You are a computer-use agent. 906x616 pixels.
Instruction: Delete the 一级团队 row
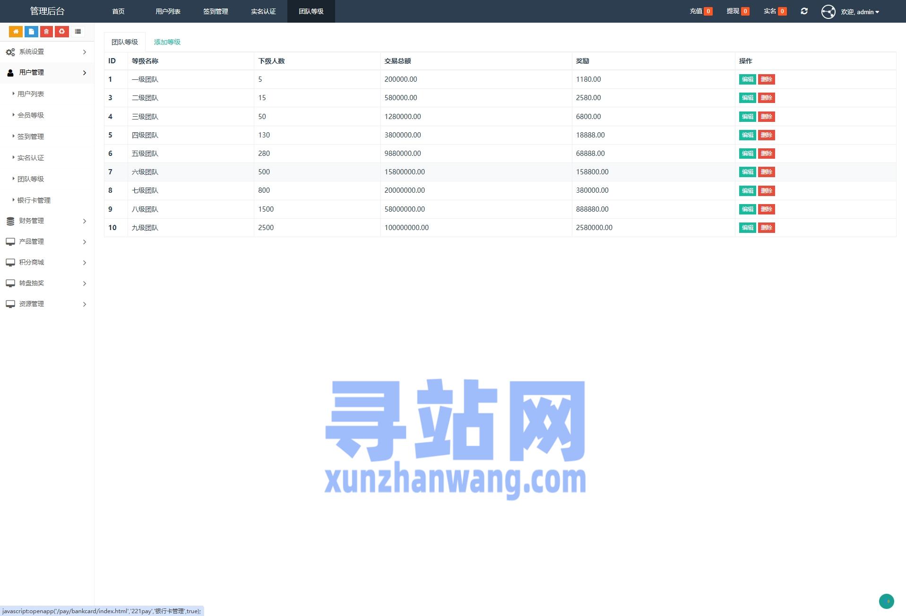[767, 79]
